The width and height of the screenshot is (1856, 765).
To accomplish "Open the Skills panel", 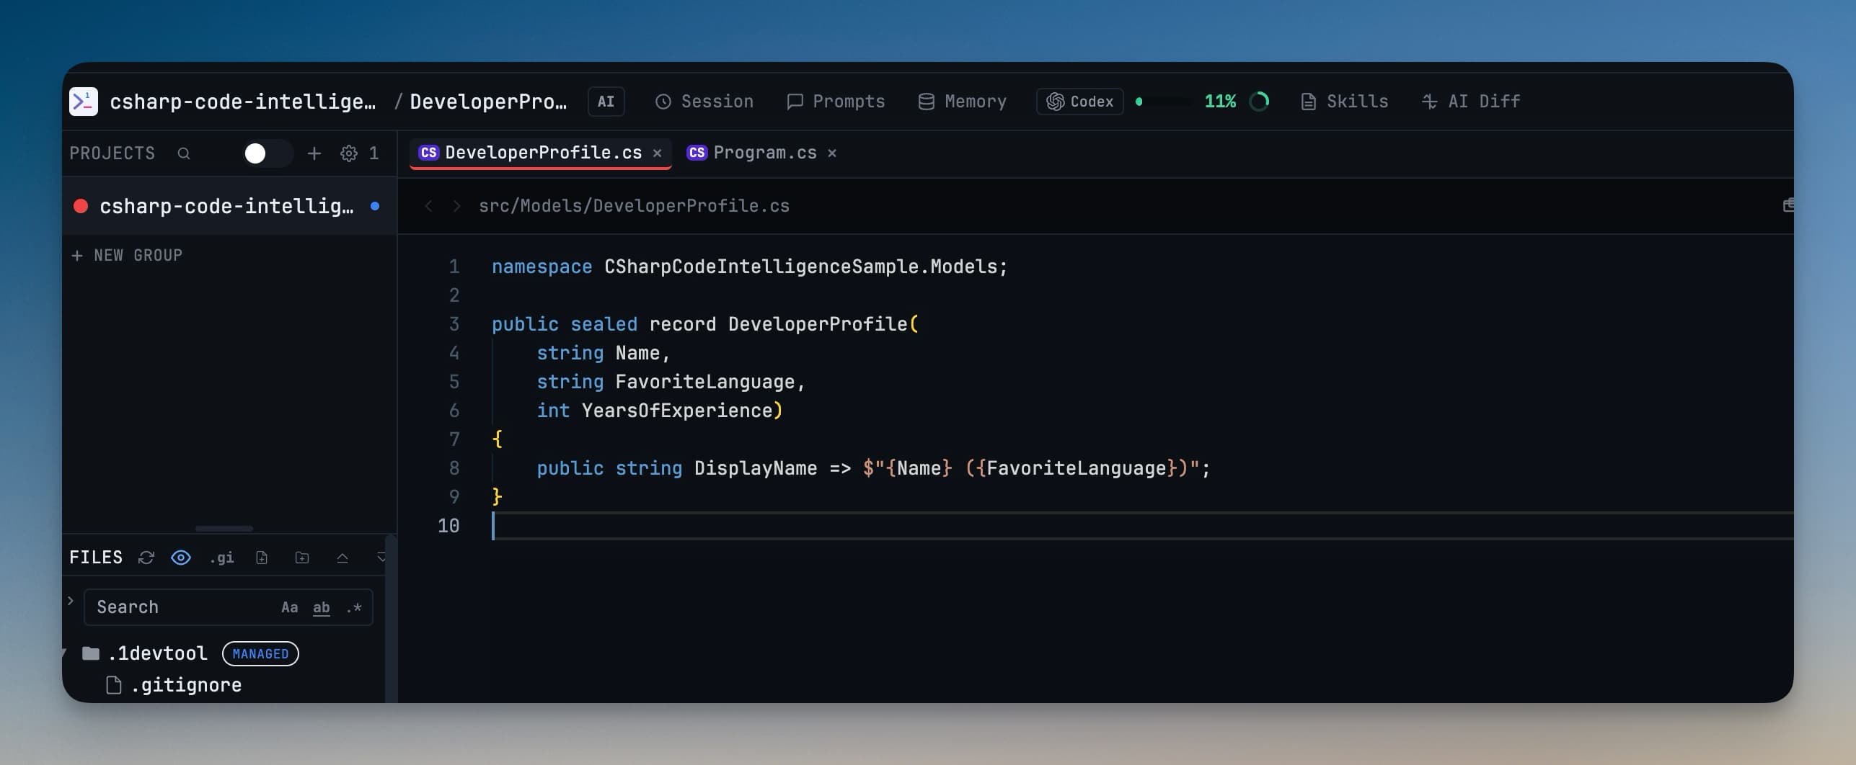I will (x=1345, y=102).
